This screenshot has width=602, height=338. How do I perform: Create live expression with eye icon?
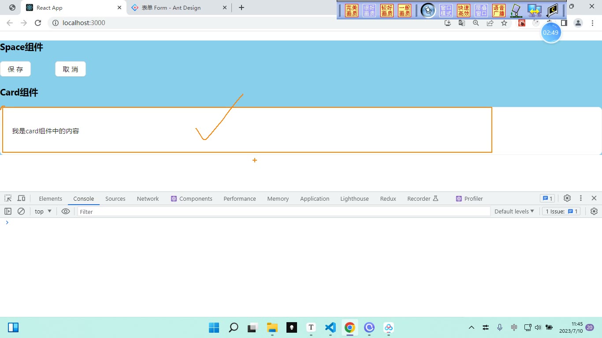(x=66, y=211)
